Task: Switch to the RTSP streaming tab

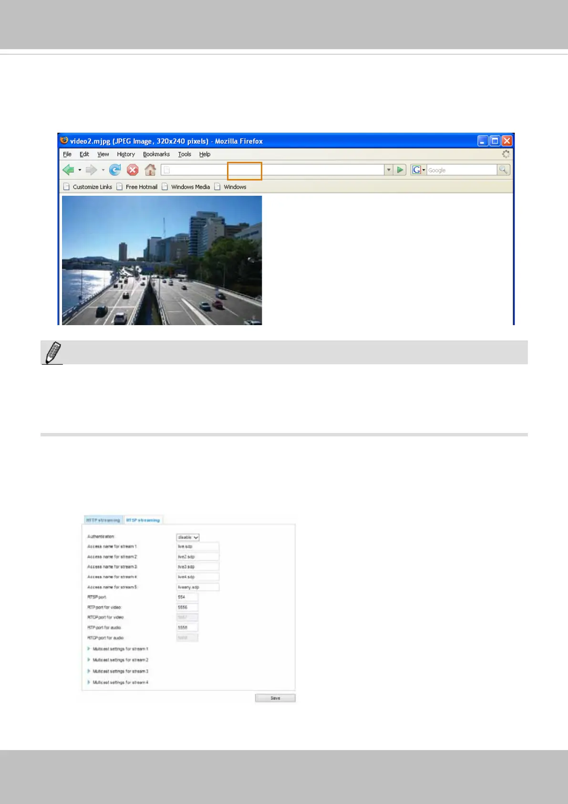Action: tap(143, 520)
